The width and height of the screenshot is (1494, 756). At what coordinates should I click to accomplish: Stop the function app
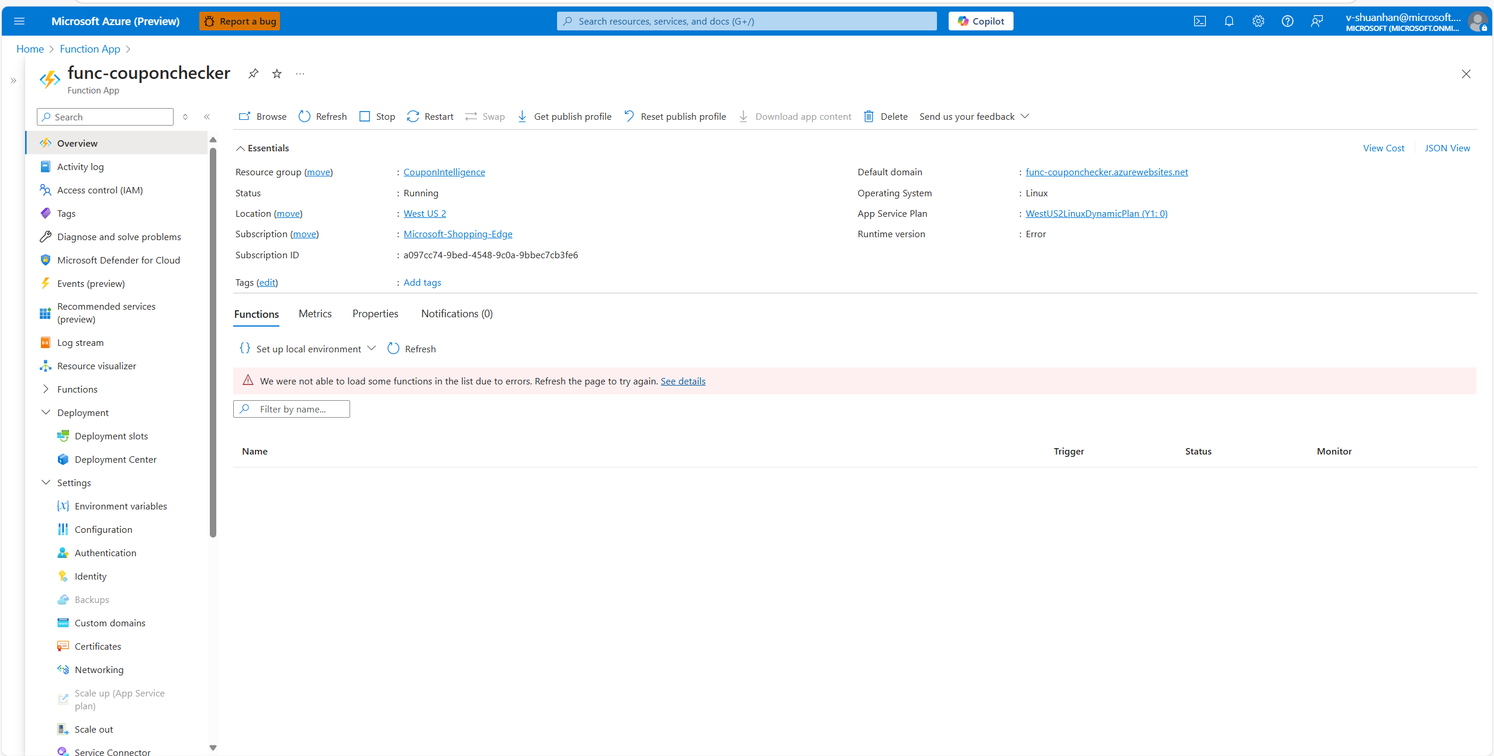[377, 116]
